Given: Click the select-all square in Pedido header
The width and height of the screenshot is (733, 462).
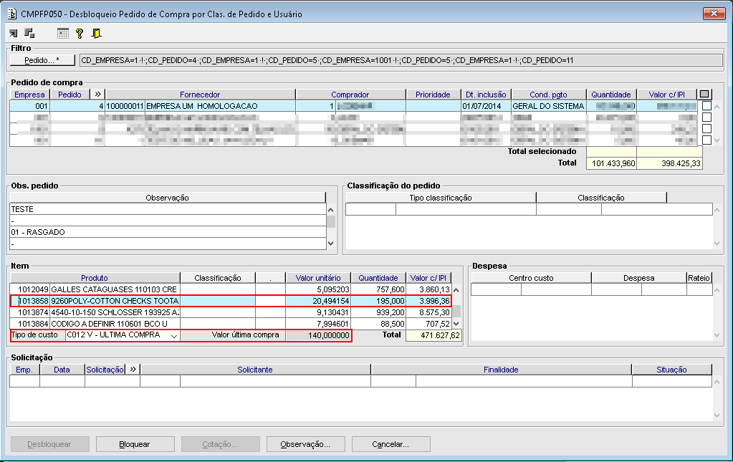Looking at the screenshot, I should click(x=704, y=94).
